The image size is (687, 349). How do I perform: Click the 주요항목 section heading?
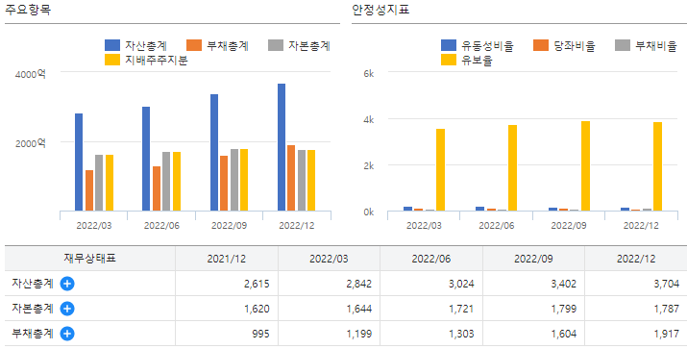pos(28,10)
